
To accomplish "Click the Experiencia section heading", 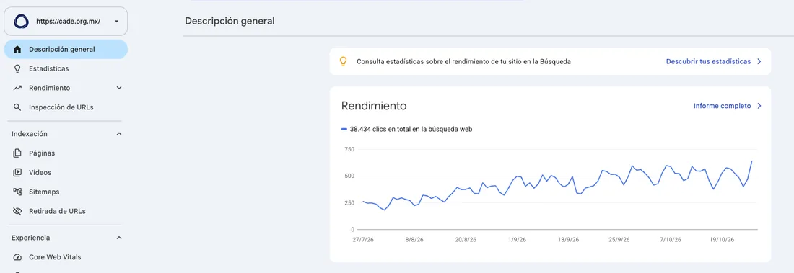I will pos(31,238).
